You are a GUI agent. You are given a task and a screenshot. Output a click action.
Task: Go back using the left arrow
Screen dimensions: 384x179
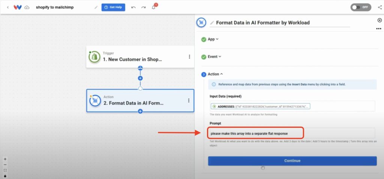point(8,7)
